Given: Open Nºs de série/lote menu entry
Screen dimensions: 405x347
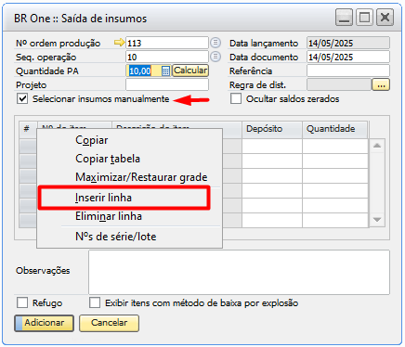Looking at the screenshot, I should click(x=129, y=237).
